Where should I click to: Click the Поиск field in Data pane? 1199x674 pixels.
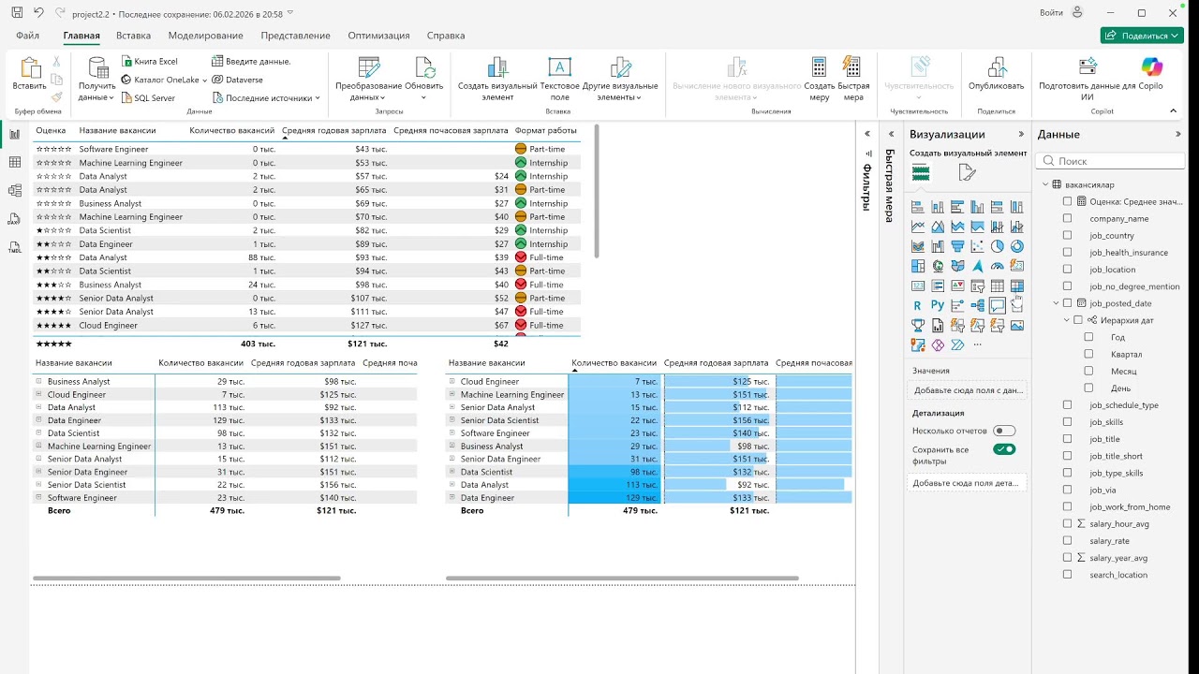[1111, 161]
